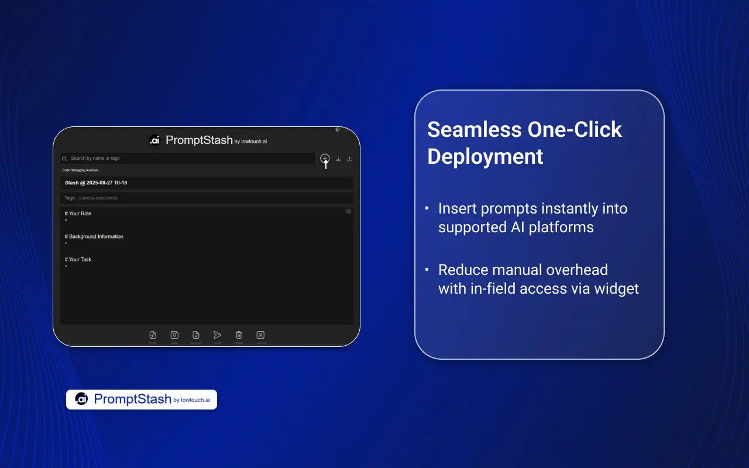Select the Code Debugging Assistant prompt

[x=81, y=170]
